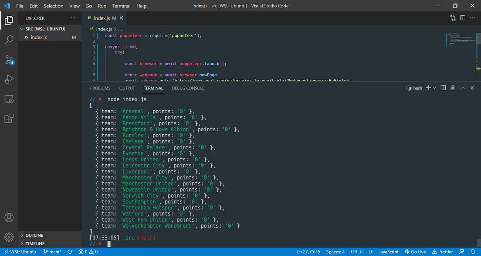This screenshot has width=481, height=256.
Task: Open the Extensions view
Action: [x=9, y=119]
